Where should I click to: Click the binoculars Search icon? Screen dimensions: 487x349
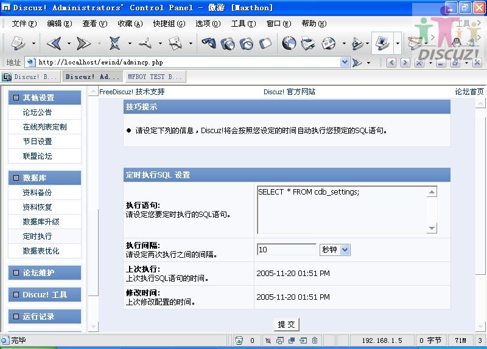pyautogui.click(x=208, y=43)
